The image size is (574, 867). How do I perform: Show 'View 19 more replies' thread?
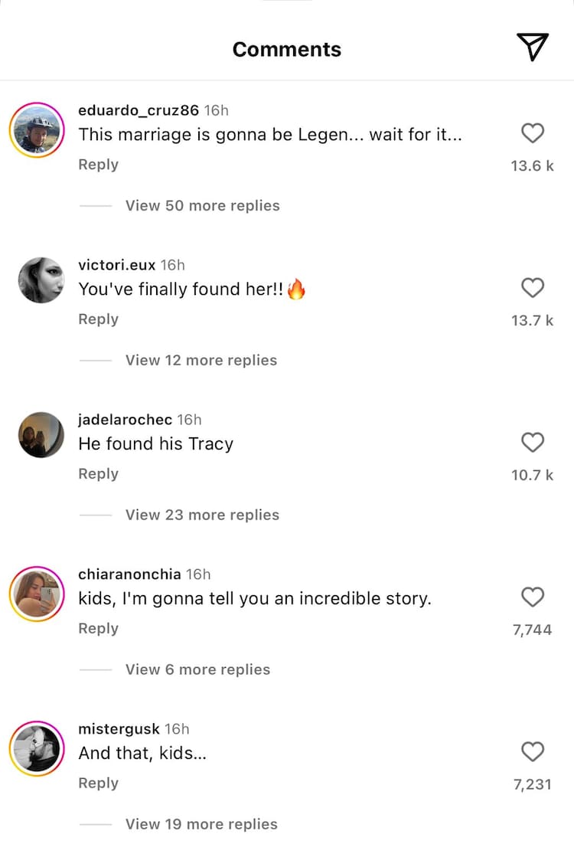(201, 824)
